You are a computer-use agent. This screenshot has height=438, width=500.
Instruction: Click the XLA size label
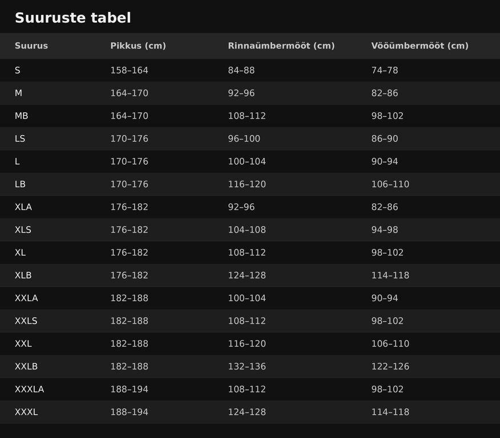pyautogui.click(x=23, y=207)
